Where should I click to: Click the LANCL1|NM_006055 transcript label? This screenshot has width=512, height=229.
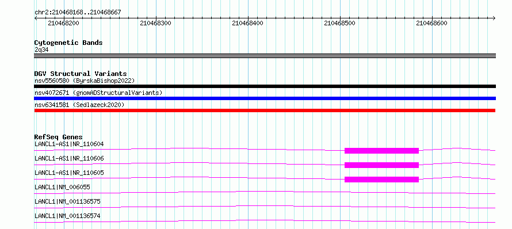[62, 187]
